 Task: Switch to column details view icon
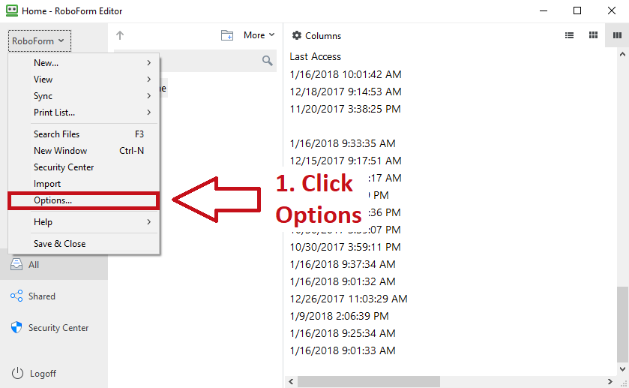(x=616, y=35)
